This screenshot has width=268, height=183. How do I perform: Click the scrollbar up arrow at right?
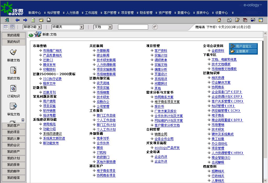coord(265,33)
